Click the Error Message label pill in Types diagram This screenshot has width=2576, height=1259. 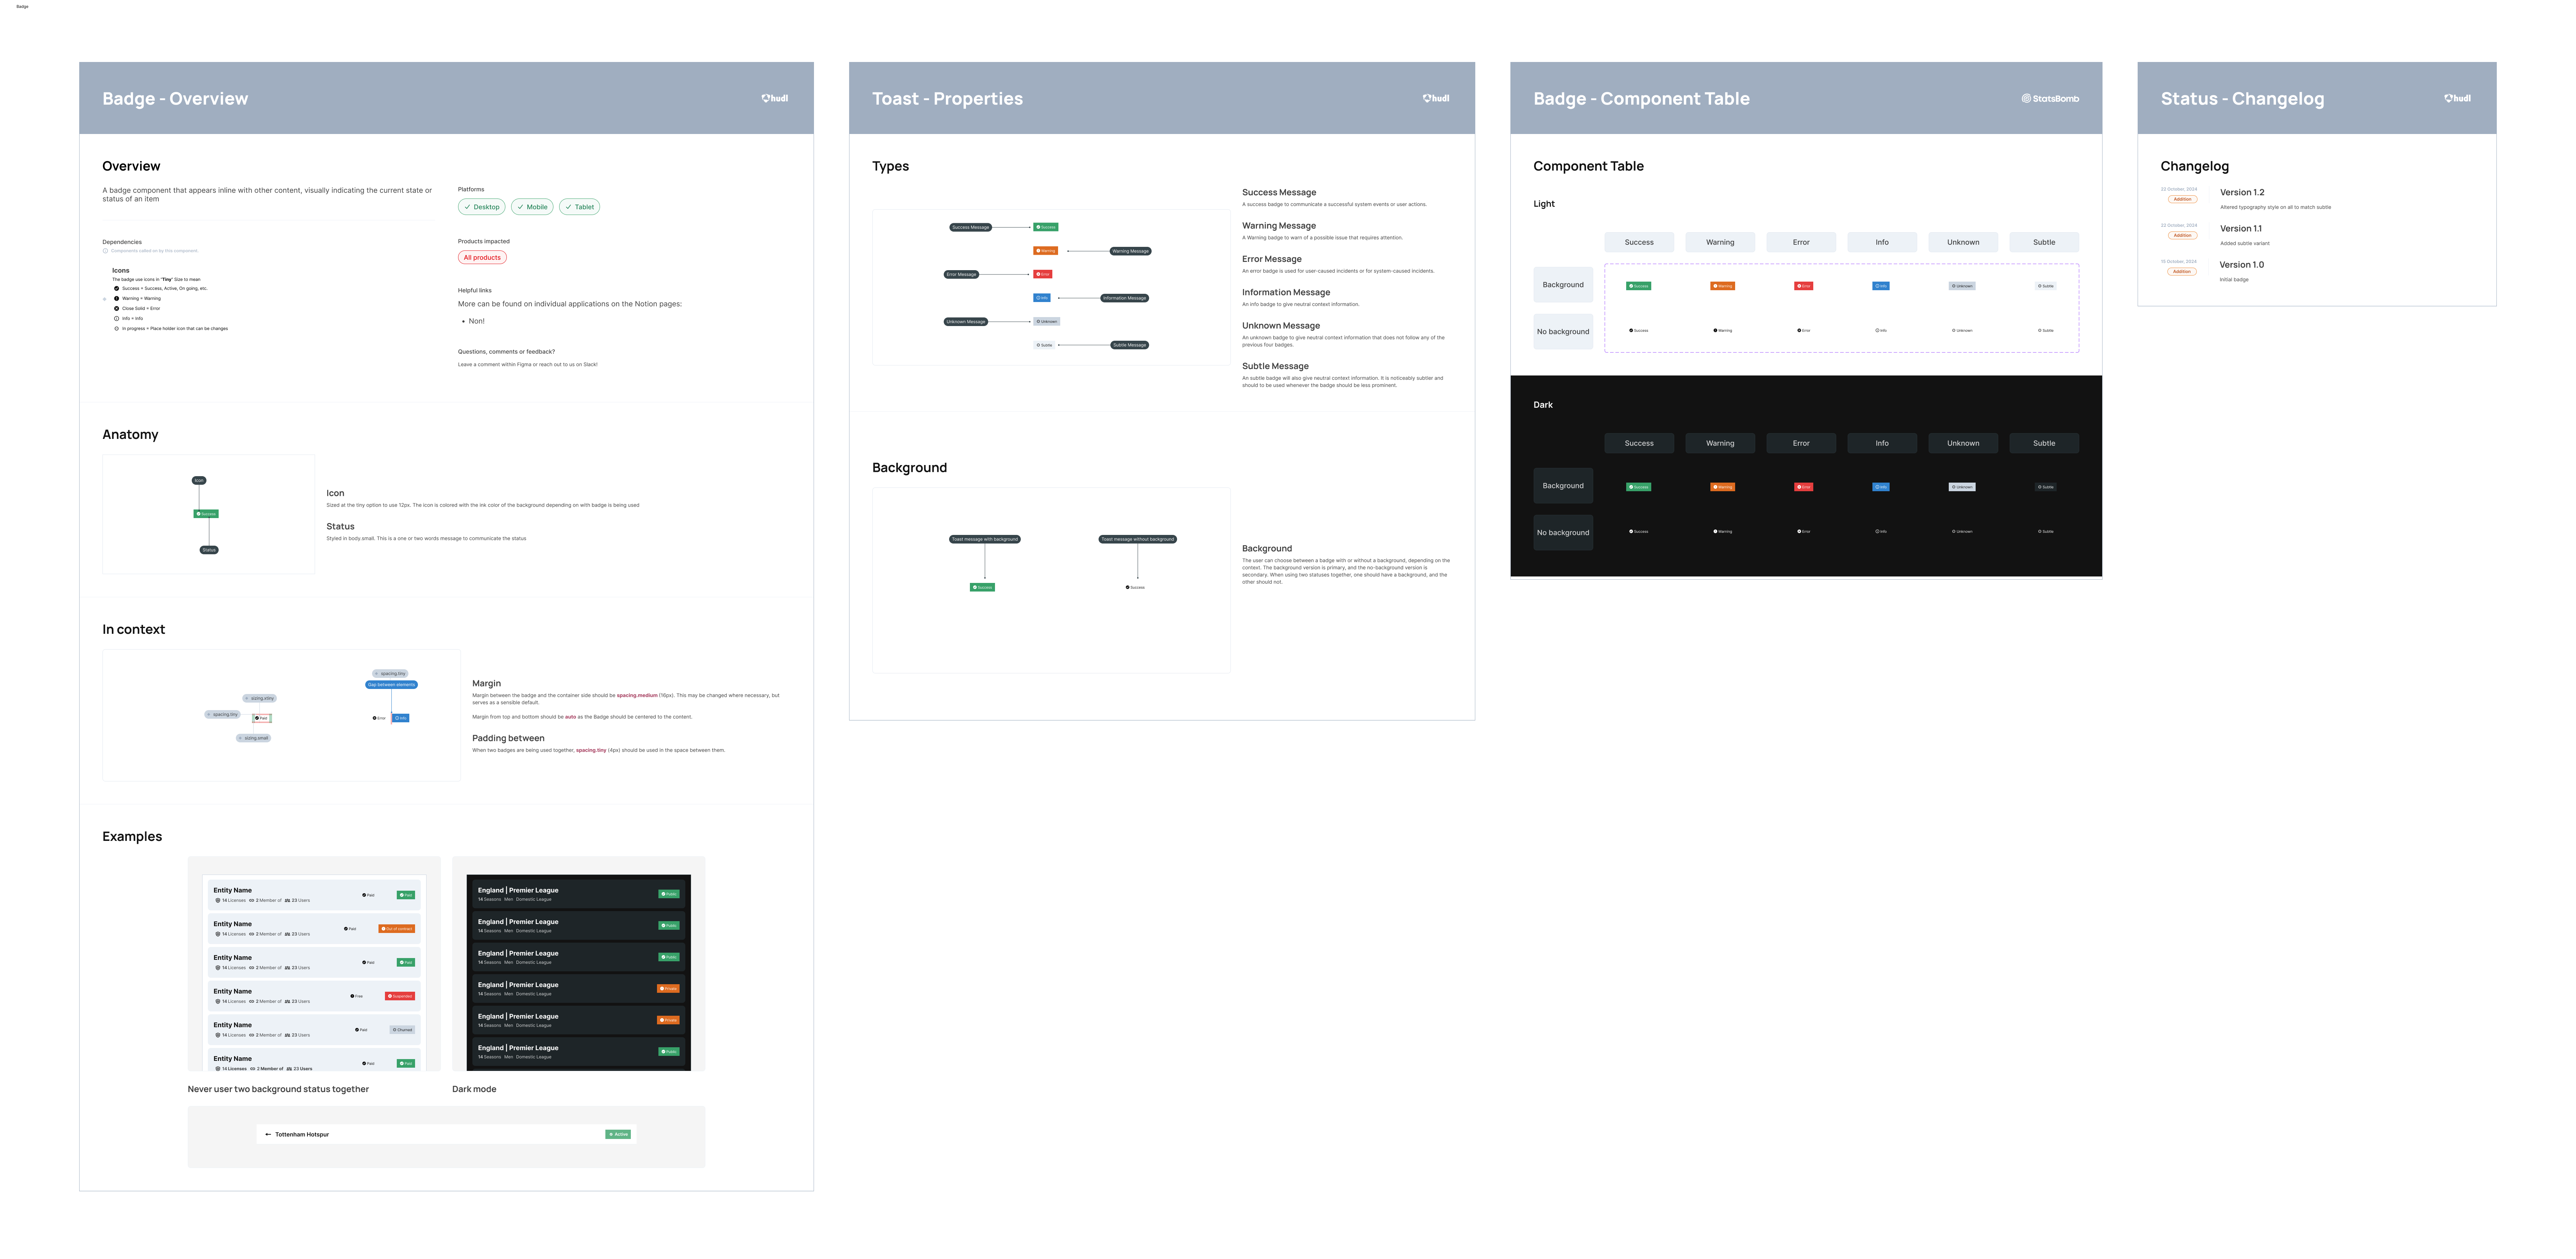961,274
